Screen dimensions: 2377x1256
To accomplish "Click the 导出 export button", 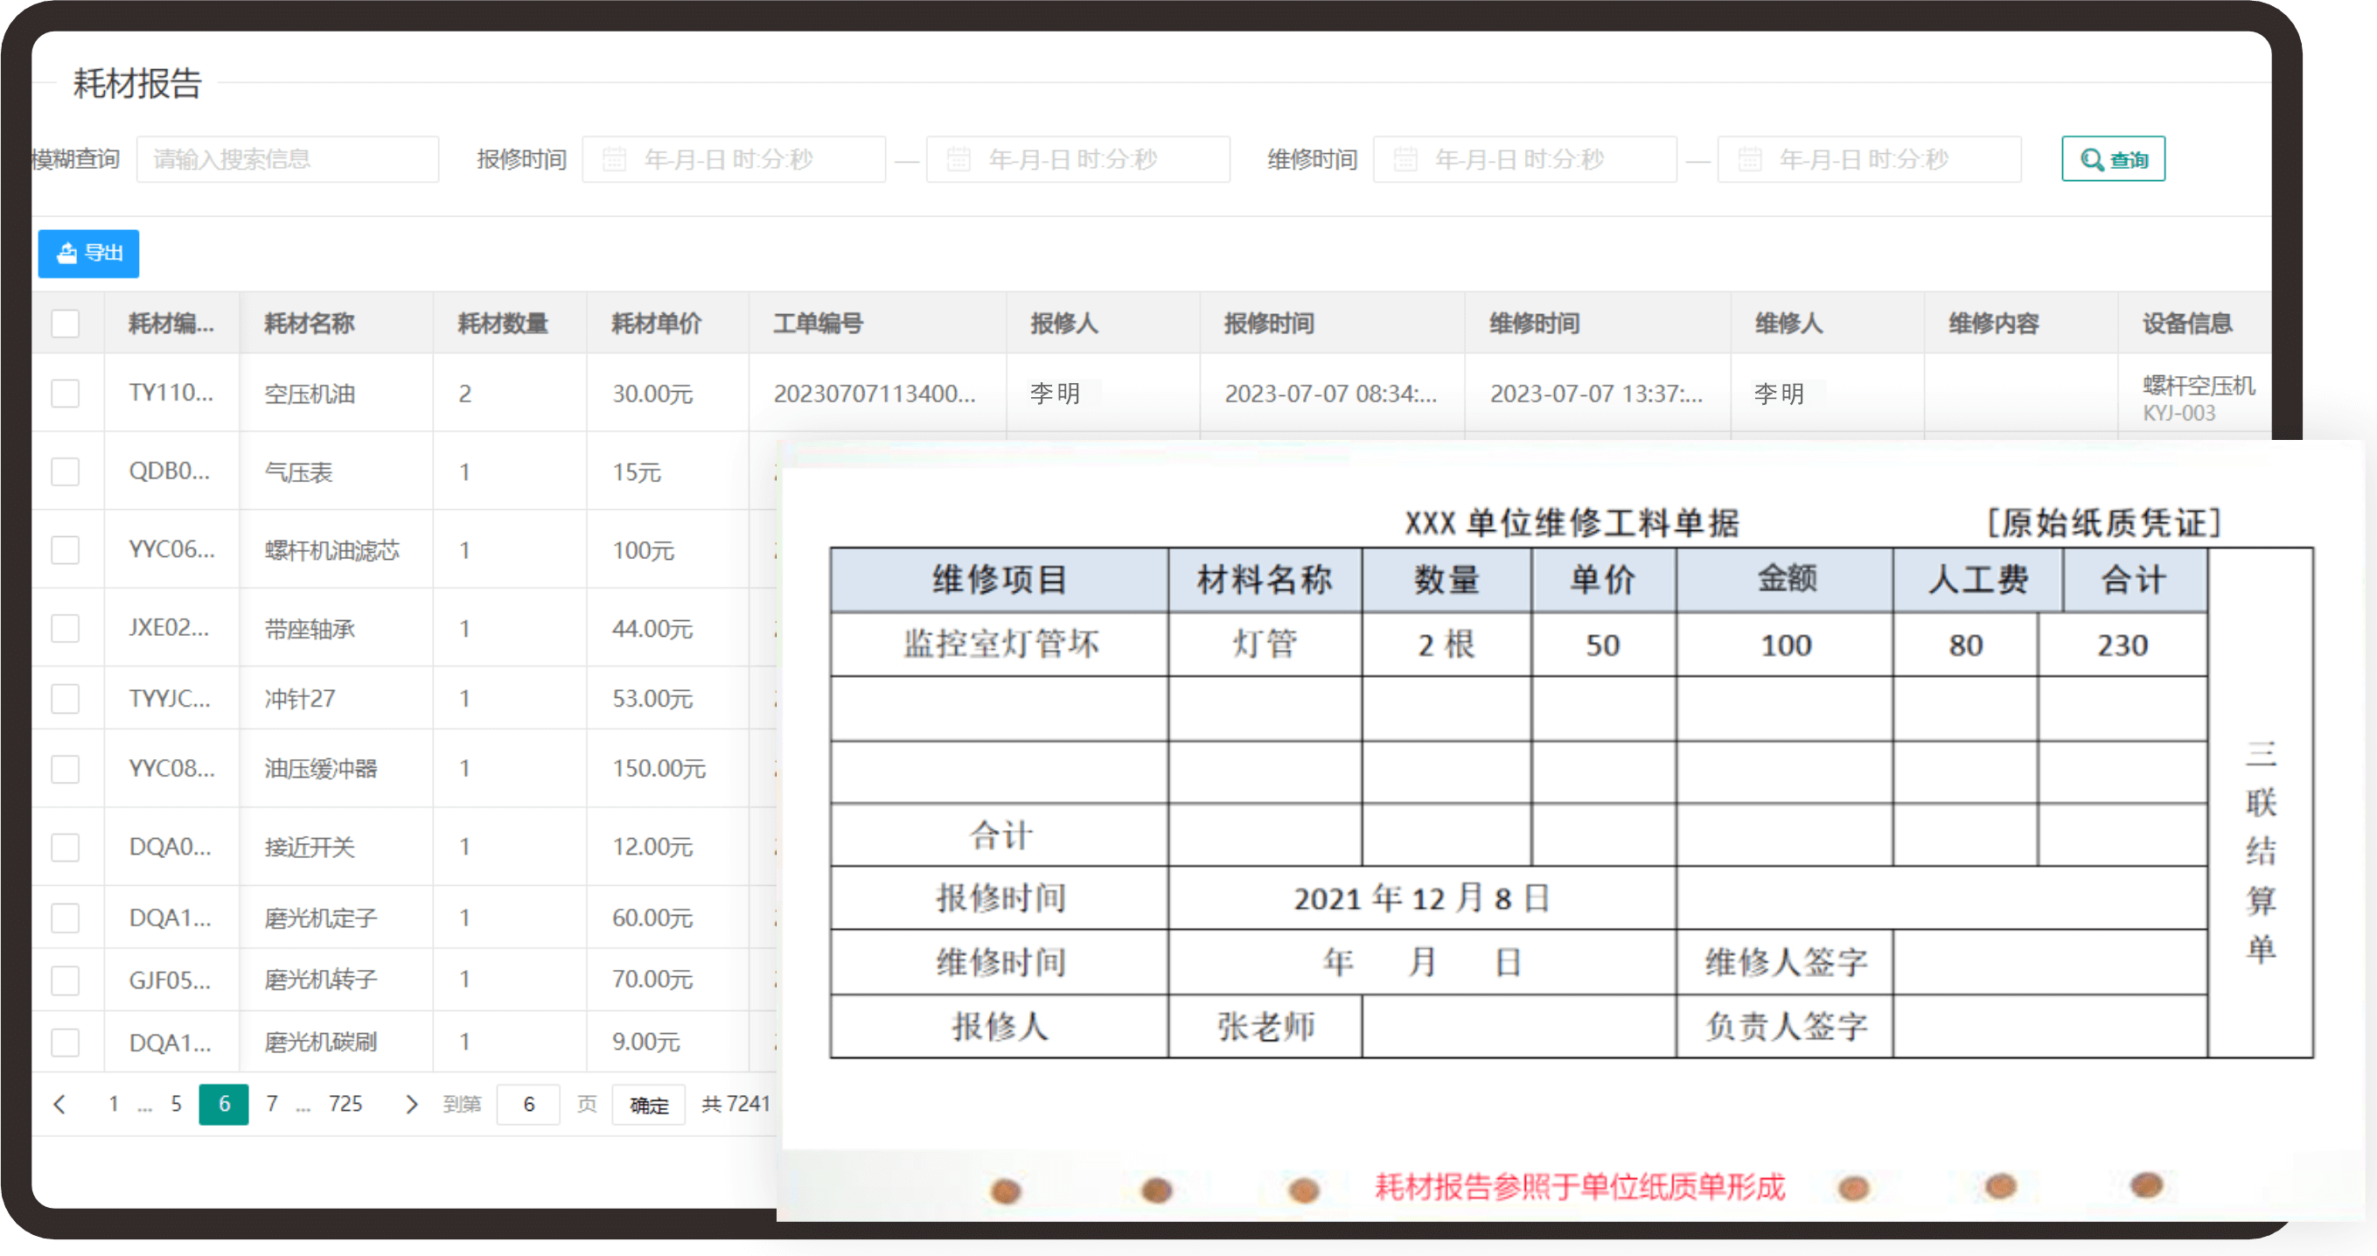I will [88, 253].
